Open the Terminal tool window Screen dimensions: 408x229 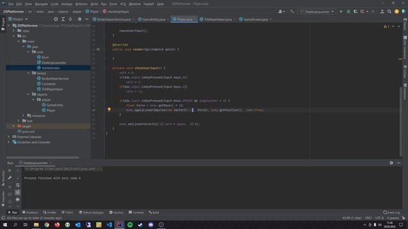136,212
